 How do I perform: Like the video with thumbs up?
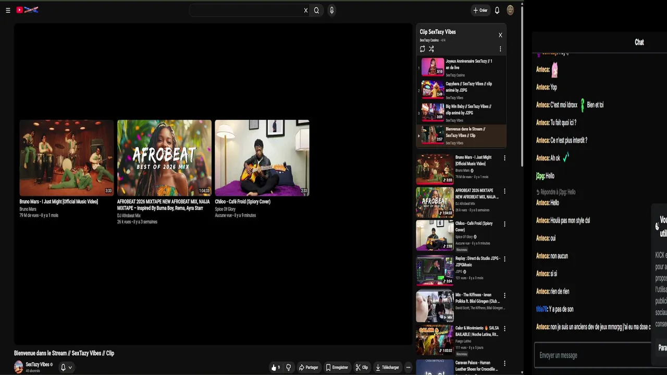tap(275, 367)
